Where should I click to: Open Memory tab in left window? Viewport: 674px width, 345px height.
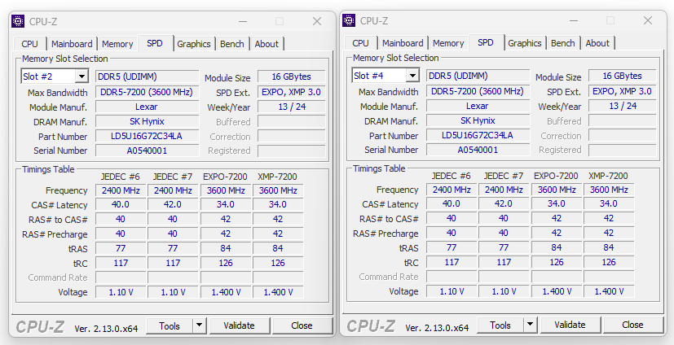pyautogui.click(x=117, y=44)
